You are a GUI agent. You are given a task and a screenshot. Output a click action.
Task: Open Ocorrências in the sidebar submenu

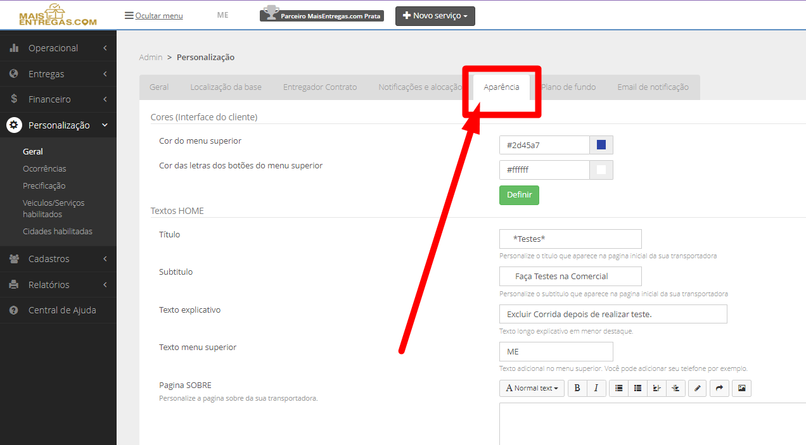pyautogui.click(x=44, y=169)
